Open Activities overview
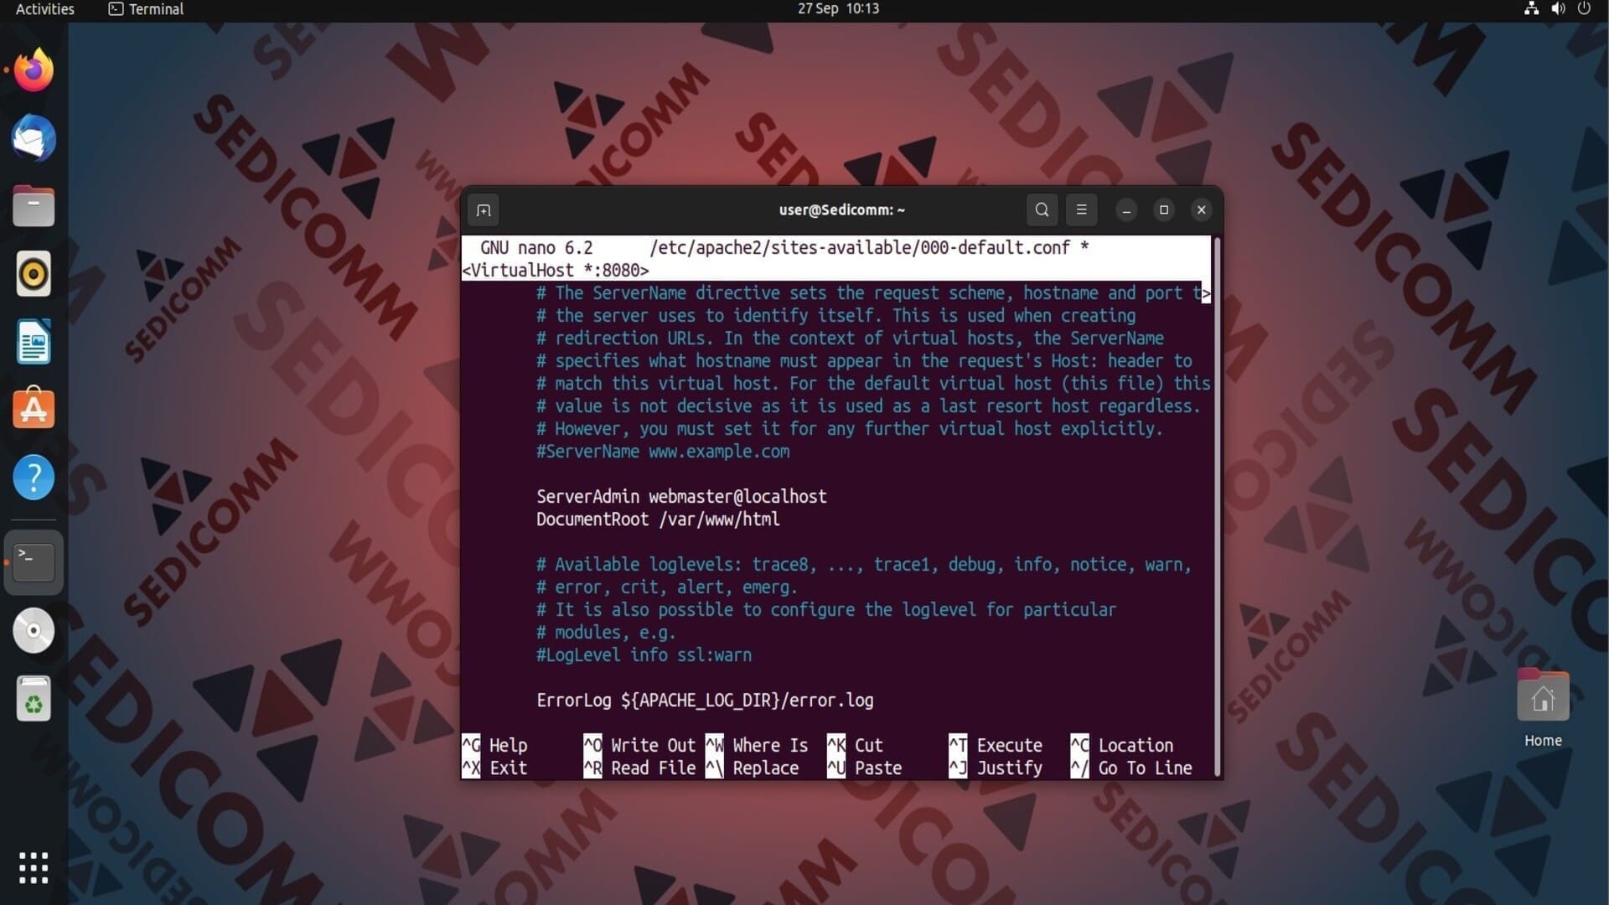Screen dimensions: 1609x905 pyautogui.click(x=45, y=9)
